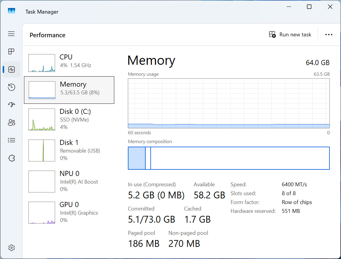This screenshot has height=259, width=341.
Task: Click the Task Manager title bar icon
Action: coord(12,11)
